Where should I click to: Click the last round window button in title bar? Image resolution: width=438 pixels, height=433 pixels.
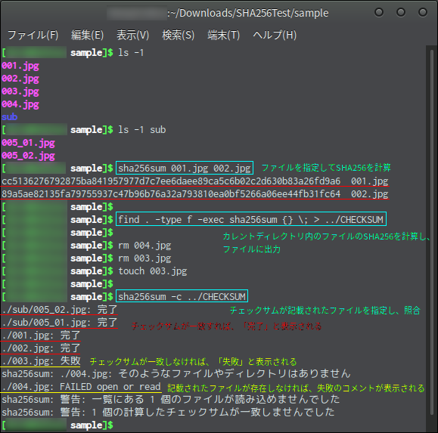[x=423, y=12]
